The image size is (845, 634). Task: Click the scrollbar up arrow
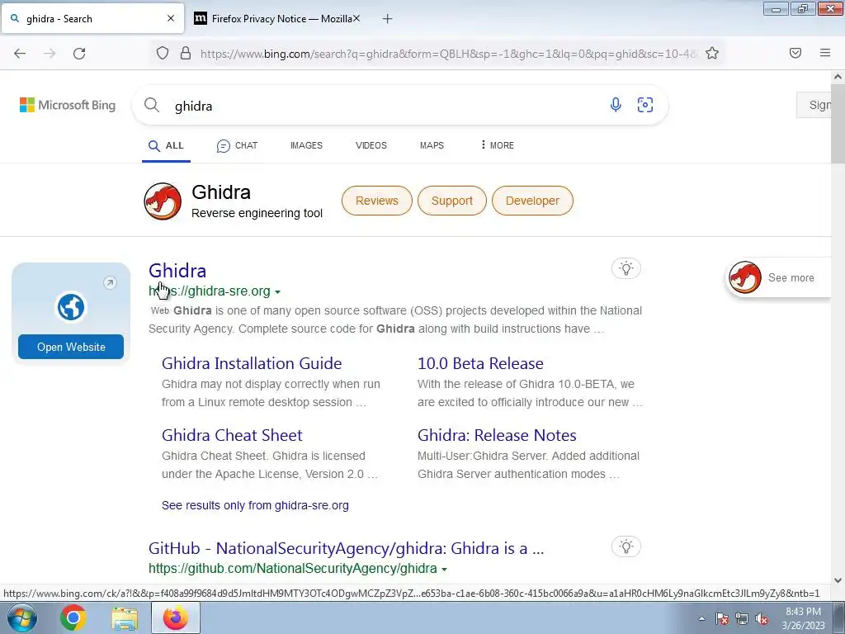838,77
